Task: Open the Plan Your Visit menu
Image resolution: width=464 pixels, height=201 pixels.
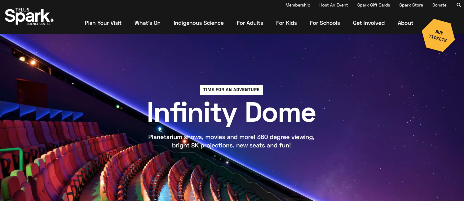Action: [x=103, y=23]
